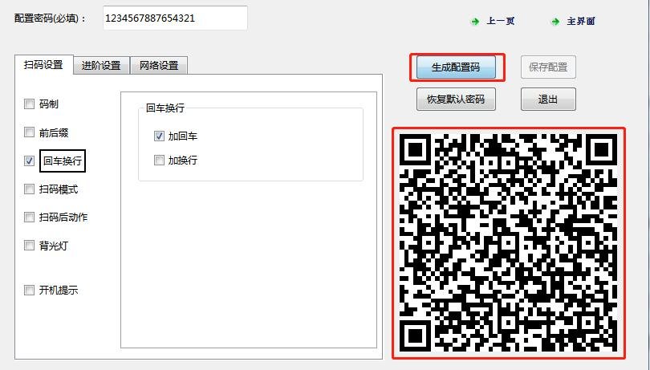This screenshot has width=650, height=370.
Task: Uncheck the 回车换行 checkbox
Action: point(29,161)
